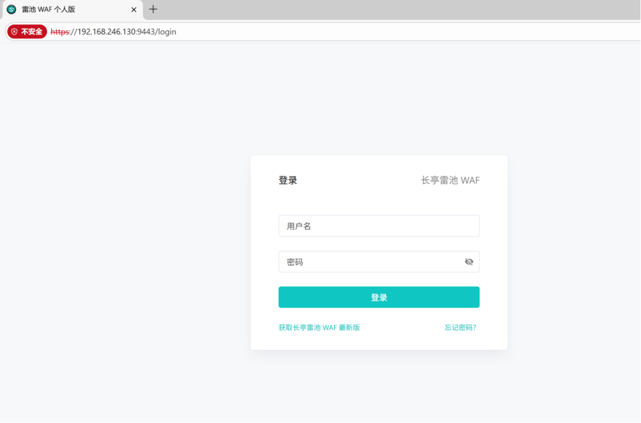Toggle password visibility eye icon
This screenshot has width=641, height=423.
click(469, 262)
